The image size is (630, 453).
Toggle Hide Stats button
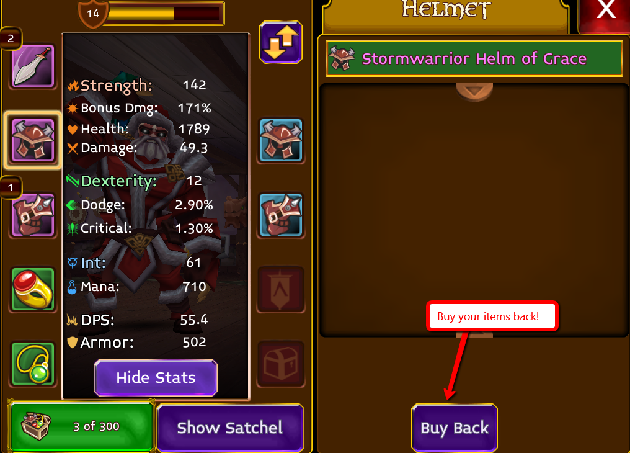[156, 377]
